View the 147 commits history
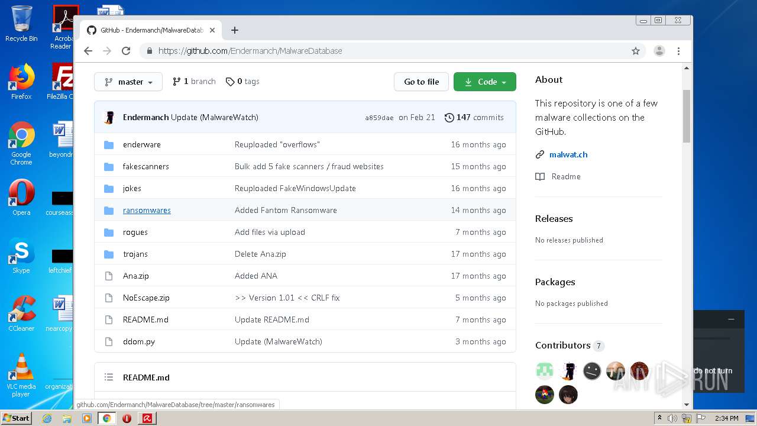The width and height of the screenshot is (757, 426). tap(474, 117)
